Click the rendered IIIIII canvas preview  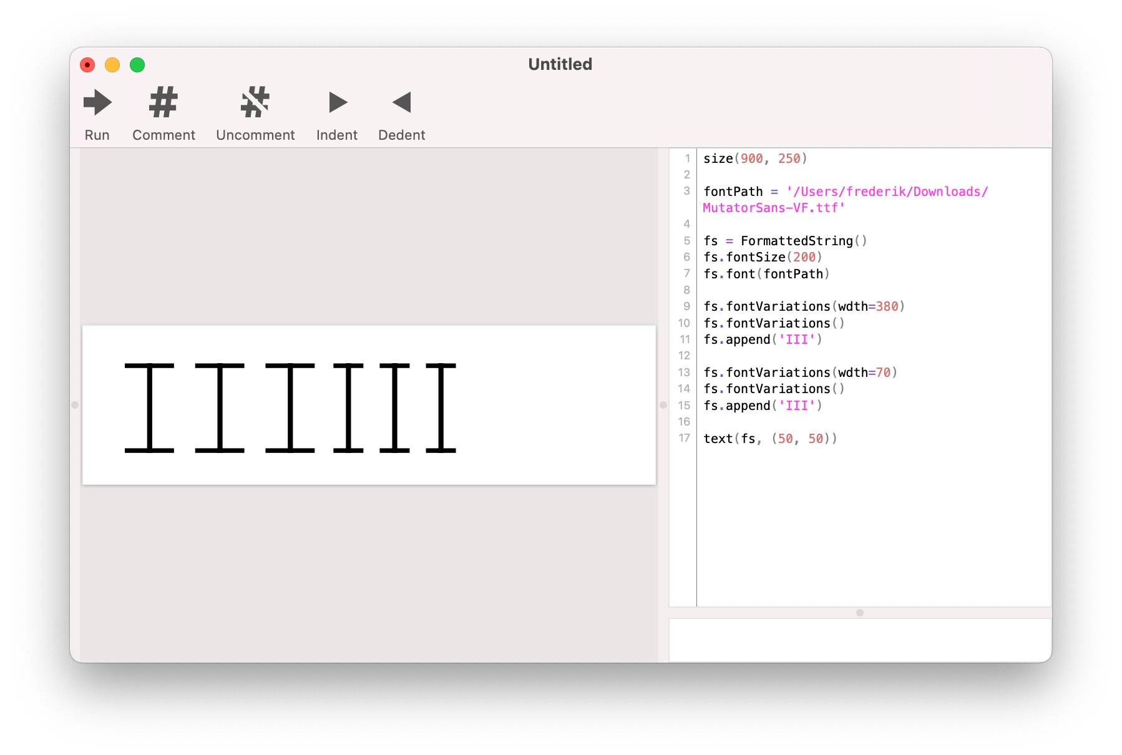369,405
